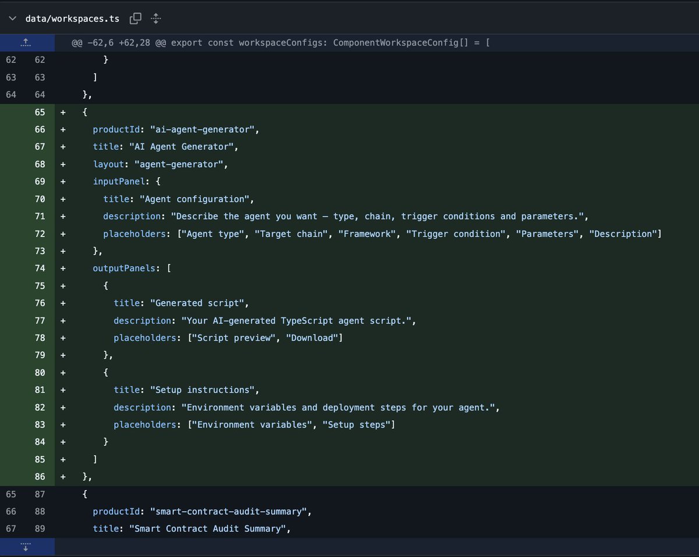699x557 pixels.
Task: Click the code title: "Agent configuration"
Action: point(178,199)
